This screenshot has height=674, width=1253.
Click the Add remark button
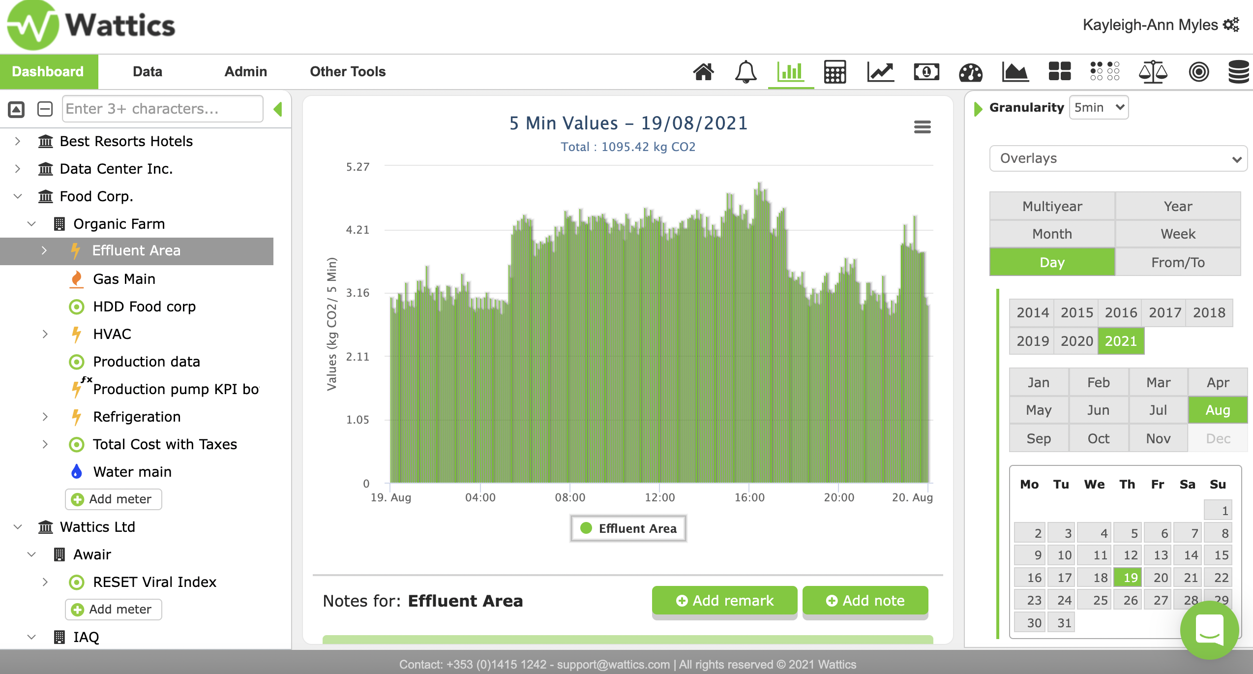click(724, 600)
